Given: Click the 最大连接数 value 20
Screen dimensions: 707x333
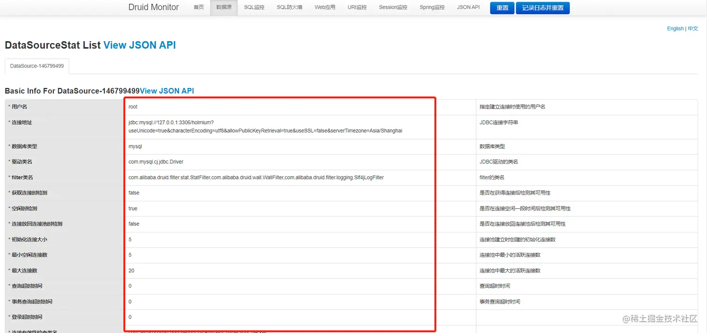Looking at the screenshot, I should (131, 271).
